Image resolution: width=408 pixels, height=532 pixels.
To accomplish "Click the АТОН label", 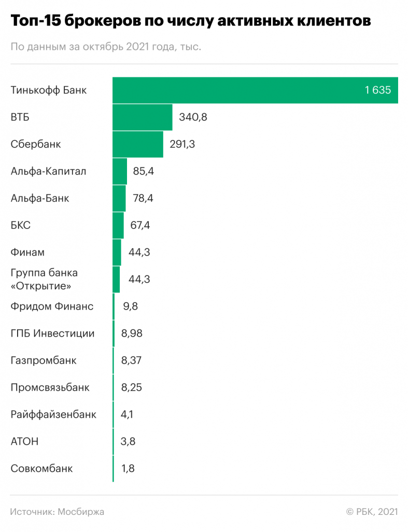I will pos(24,442).
